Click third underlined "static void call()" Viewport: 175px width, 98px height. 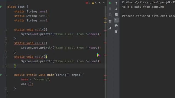click(30, 57)
